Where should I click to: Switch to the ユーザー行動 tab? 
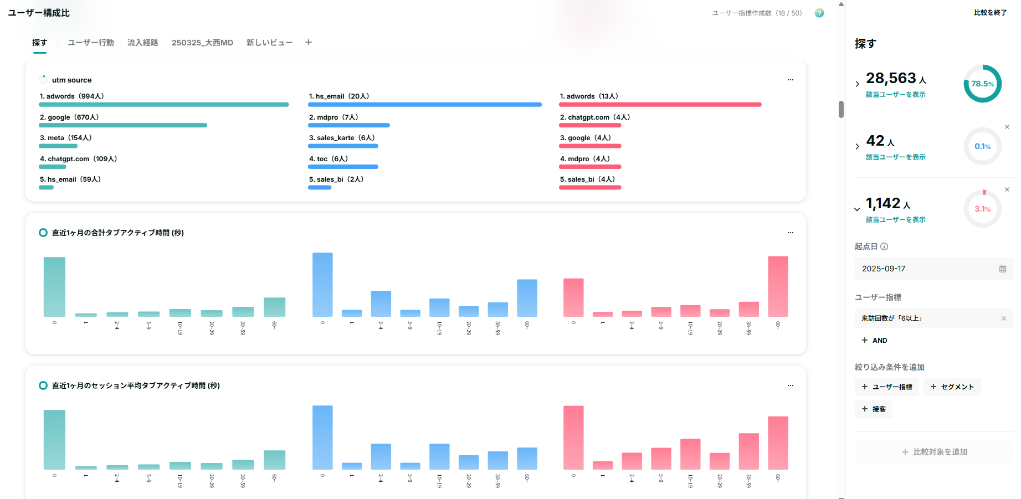point(90,43)
